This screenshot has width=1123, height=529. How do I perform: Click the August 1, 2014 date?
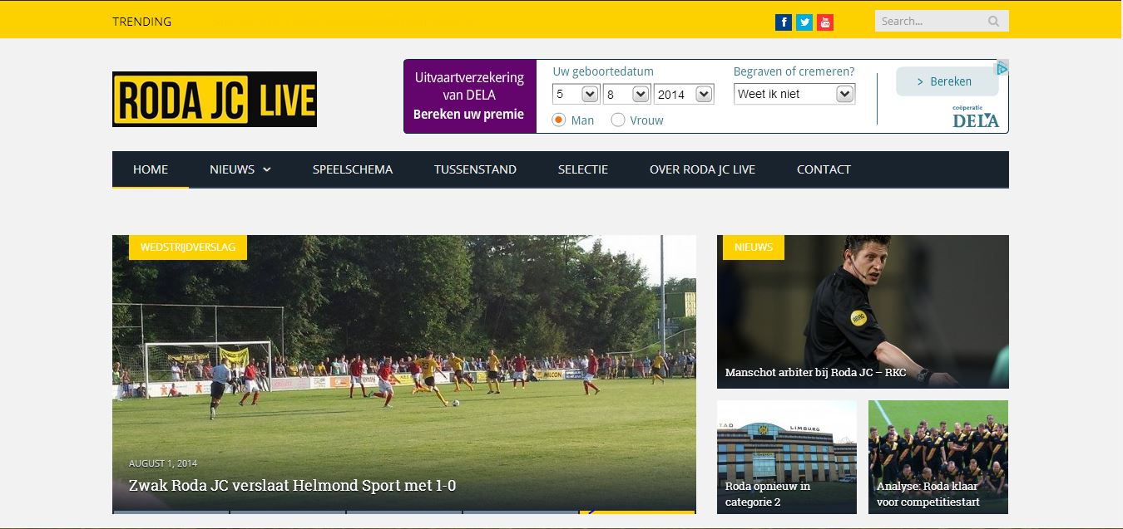click(x=163, y=463)
